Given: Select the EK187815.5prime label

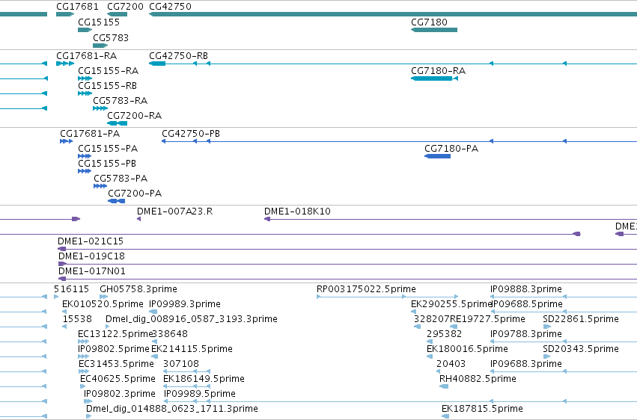Looking at the screenshot, I should click(x=483, y=409).
